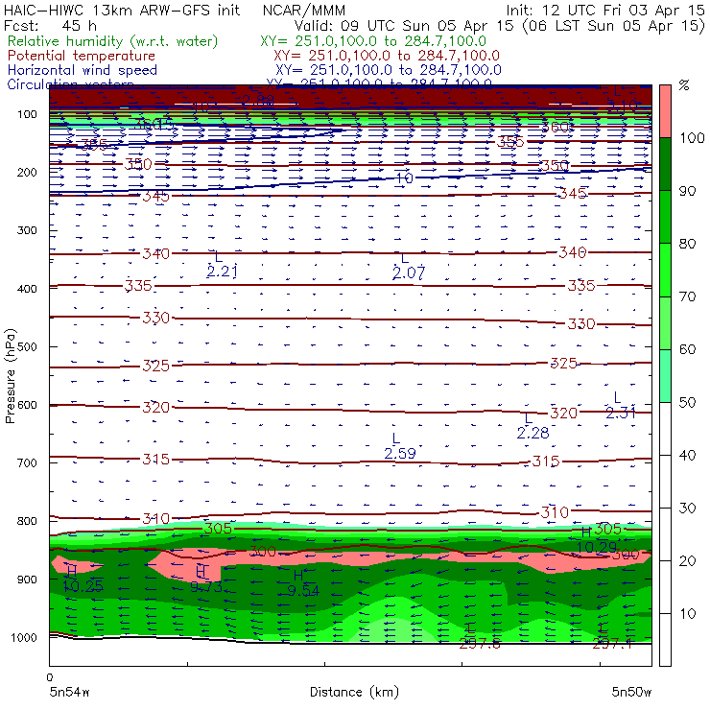This screenshot has width=710, height=710.
Task: Click the '305' contour label near 'H 10.29'
Action: click(x=607, y=529)
